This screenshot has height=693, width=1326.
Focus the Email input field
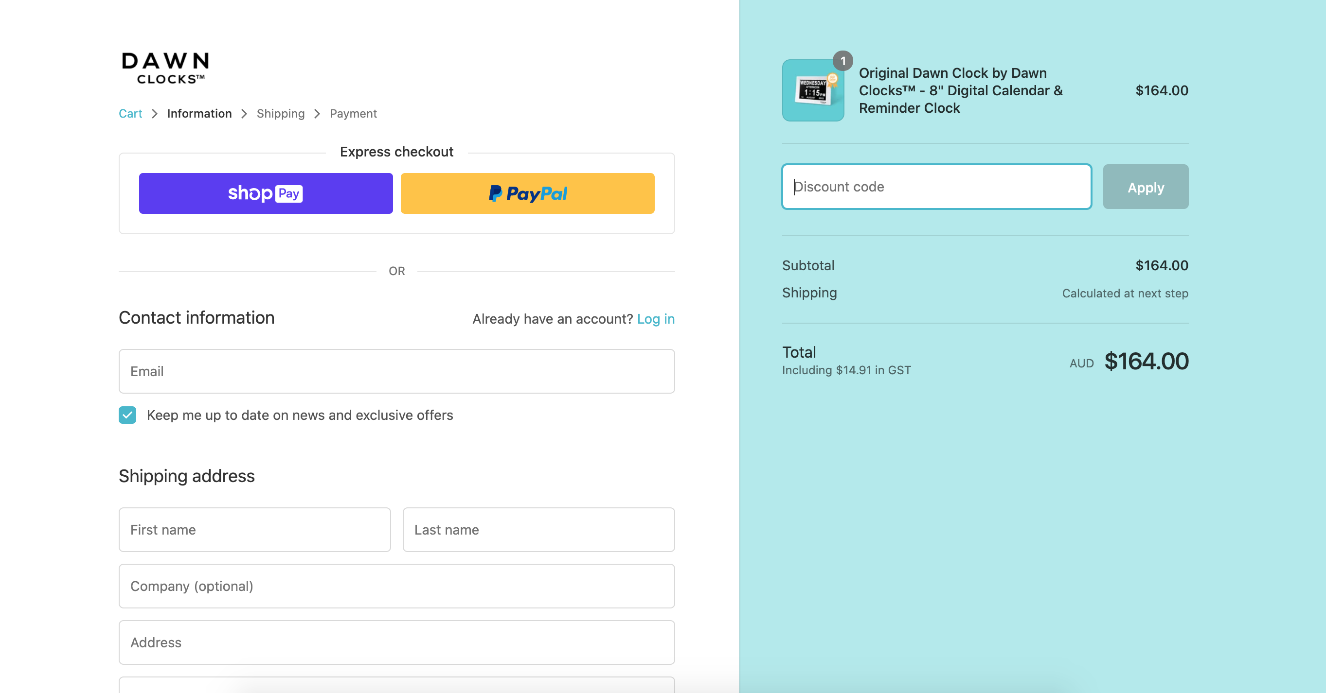coord(397,371)
